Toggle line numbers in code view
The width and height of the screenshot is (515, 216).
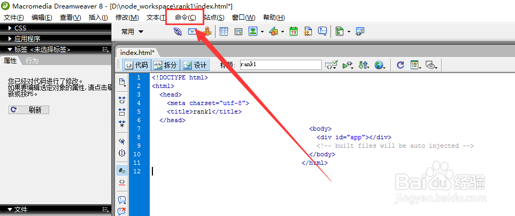pyautogui.click(x=122, y=171)
